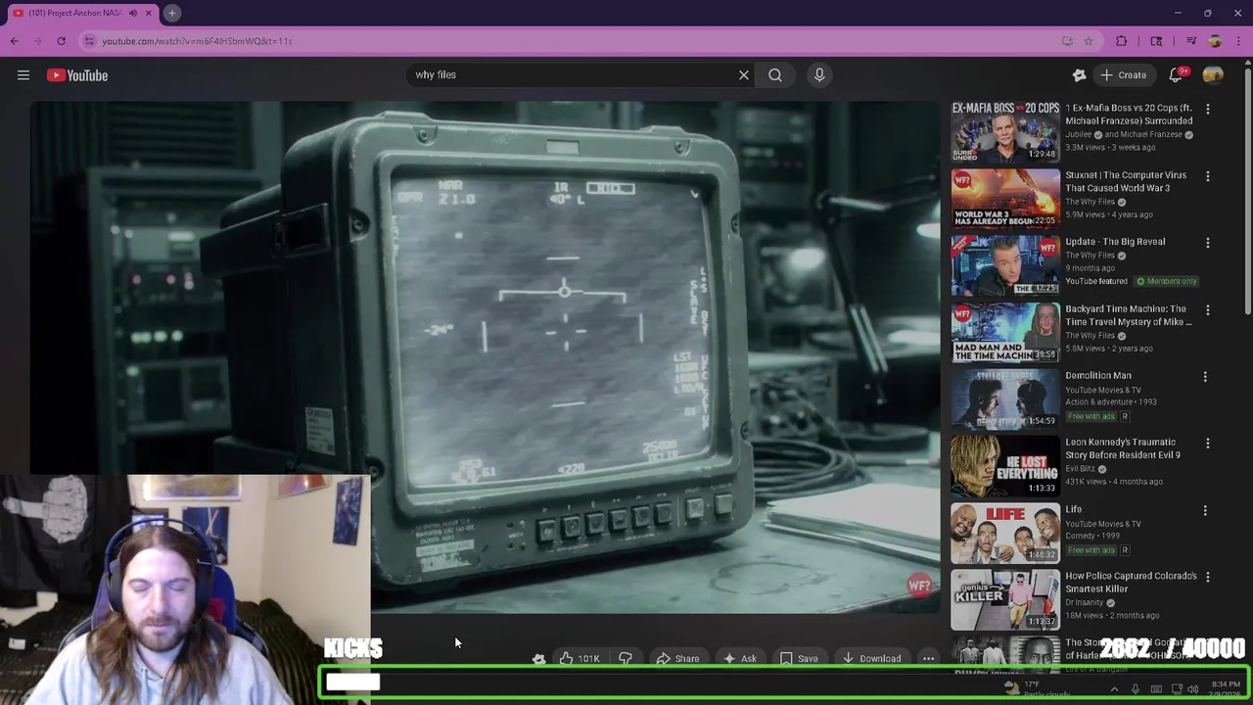Click the magnifier search button
Screen dimensions: 1253x705
tap(775, 74)
